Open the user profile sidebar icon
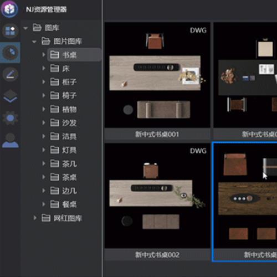This screenshot has width=277, height=277. pyautogui.click(x=11, y=140)
